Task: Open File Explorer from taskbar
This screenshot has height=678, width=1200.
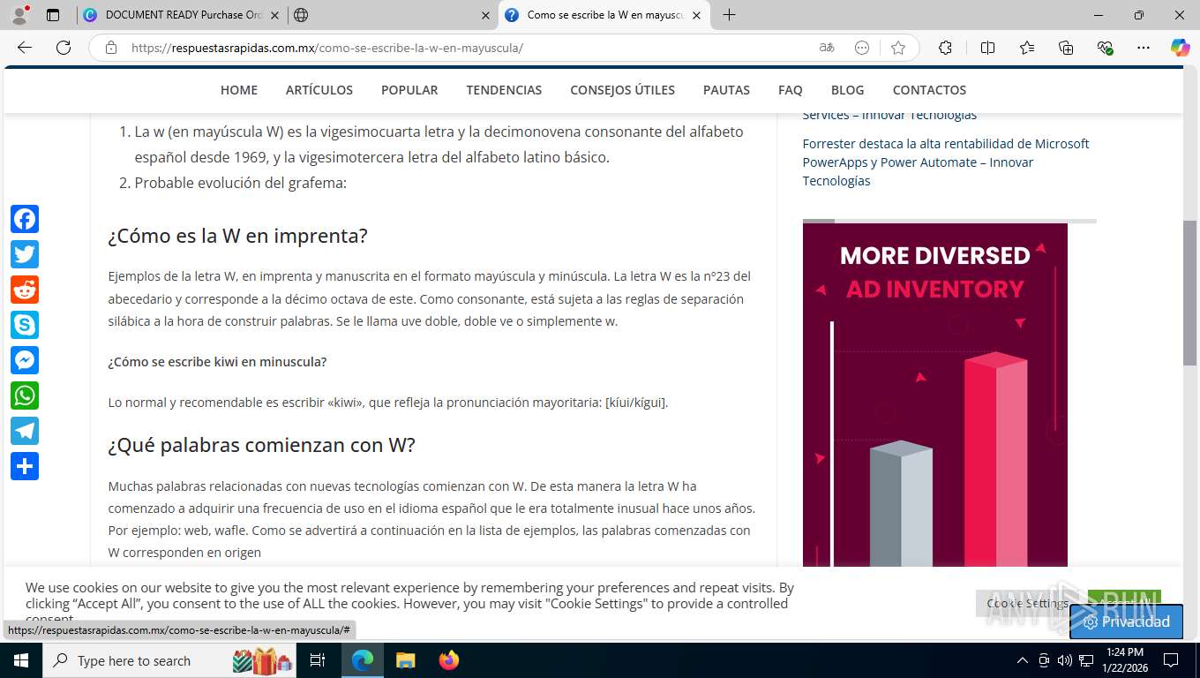Action: pyautogui.click(x=405, y=660)
